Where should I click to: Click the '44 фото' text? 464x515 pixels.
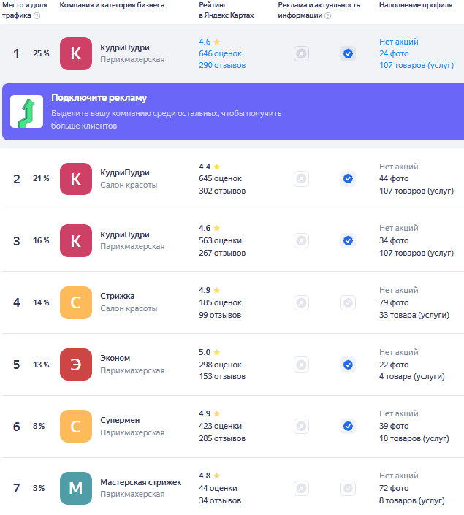[394, 179]
